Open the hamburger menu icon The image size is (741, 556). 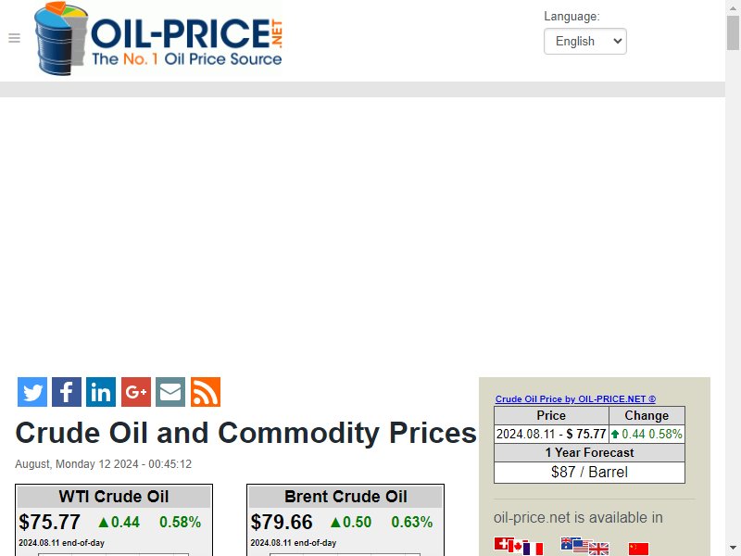(x=14, y=38)
